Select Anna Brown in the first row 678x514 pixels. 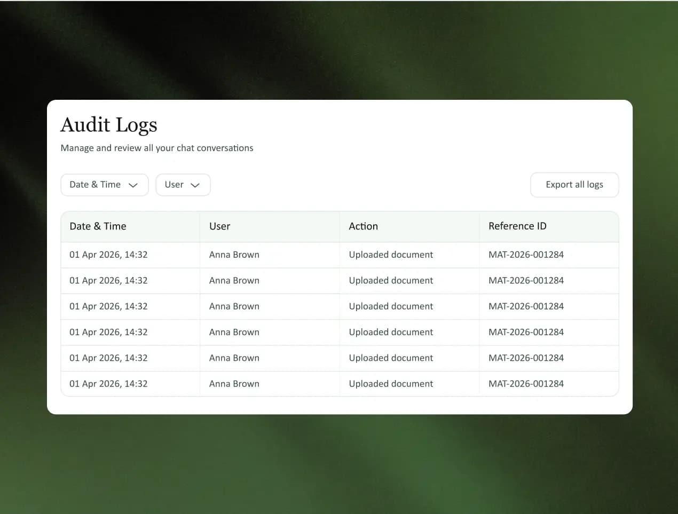point(234,255)
